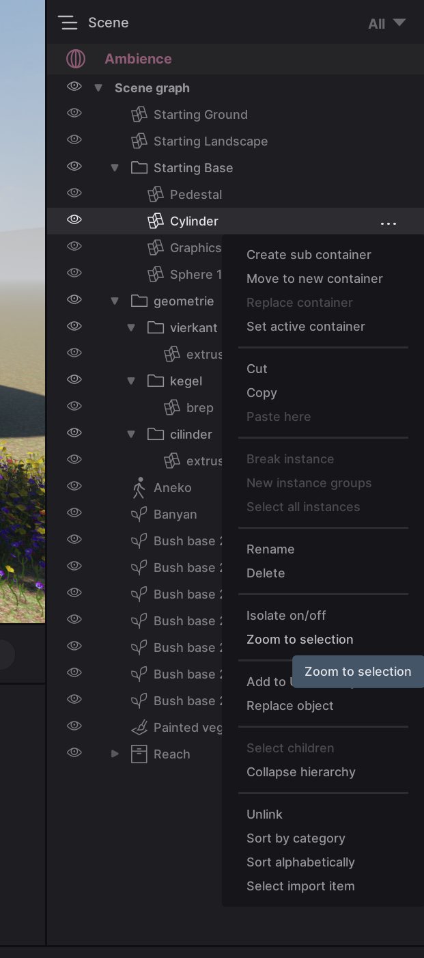
Task: Click Sort alphabetically menu entry
Action: [300, 862]
